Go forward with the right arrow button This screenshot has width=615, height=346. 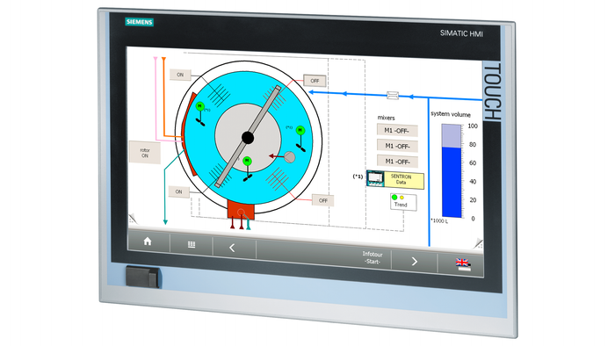(x=415, y=262)
